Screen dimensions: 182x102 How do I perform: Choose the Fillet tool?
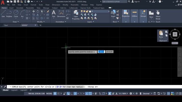click(42, 15)
